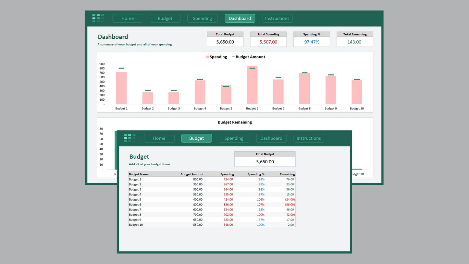469x264 pixels.
Task: Select Budget 8 spending cell 702.00
Action: coord(228,215)
